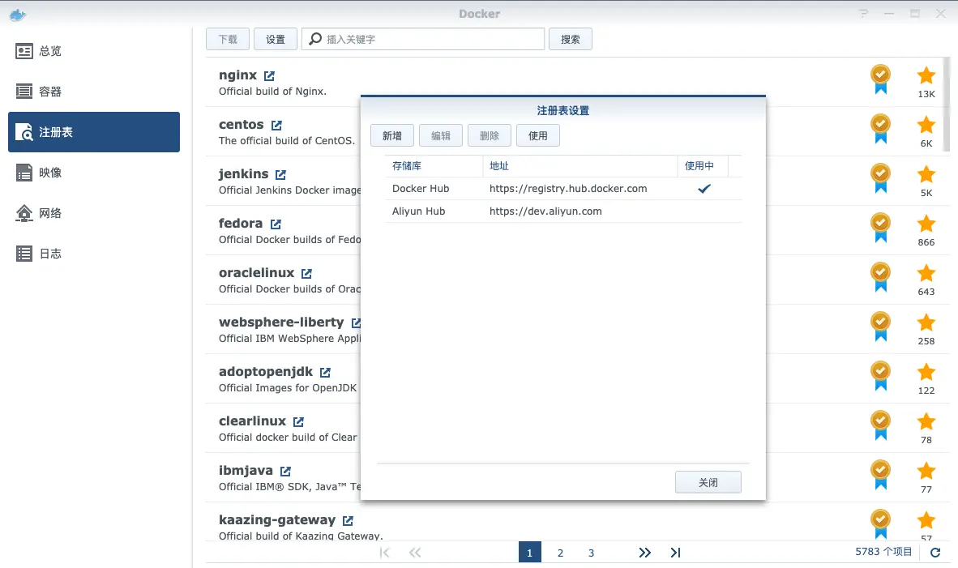Select the oraclelinux image entry
Screen dimensions: 958x568
click(x=575, y=280)
